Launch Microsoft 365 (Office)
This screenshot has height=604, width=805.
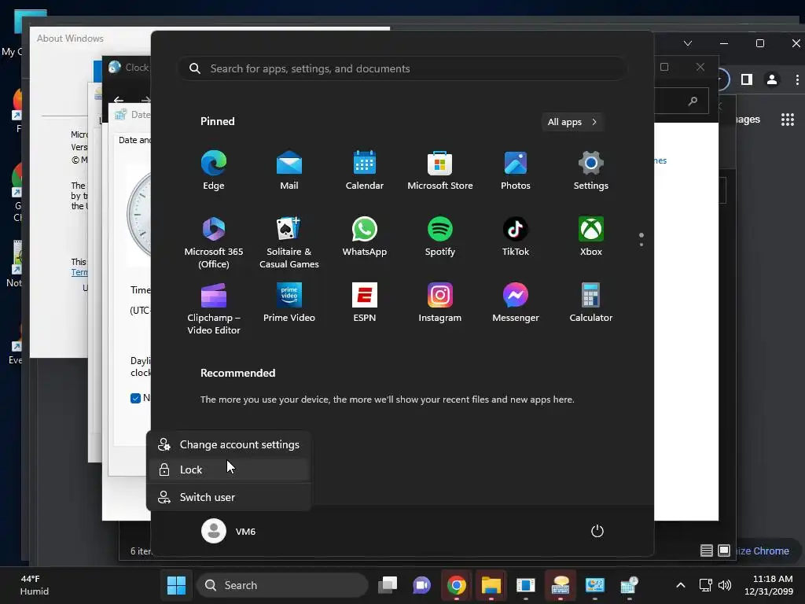click(214, 242)
